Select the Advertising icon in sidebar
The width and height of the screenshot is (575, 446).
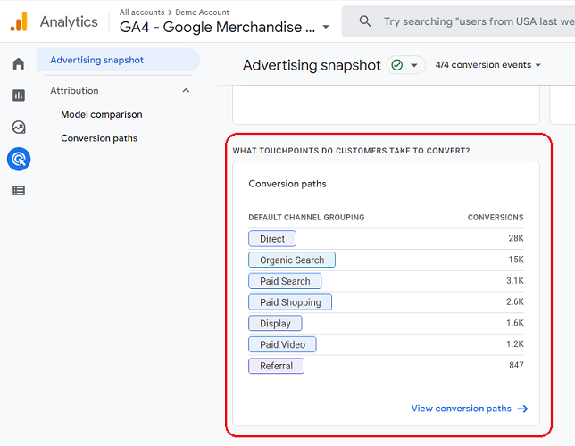coord(19,159)
